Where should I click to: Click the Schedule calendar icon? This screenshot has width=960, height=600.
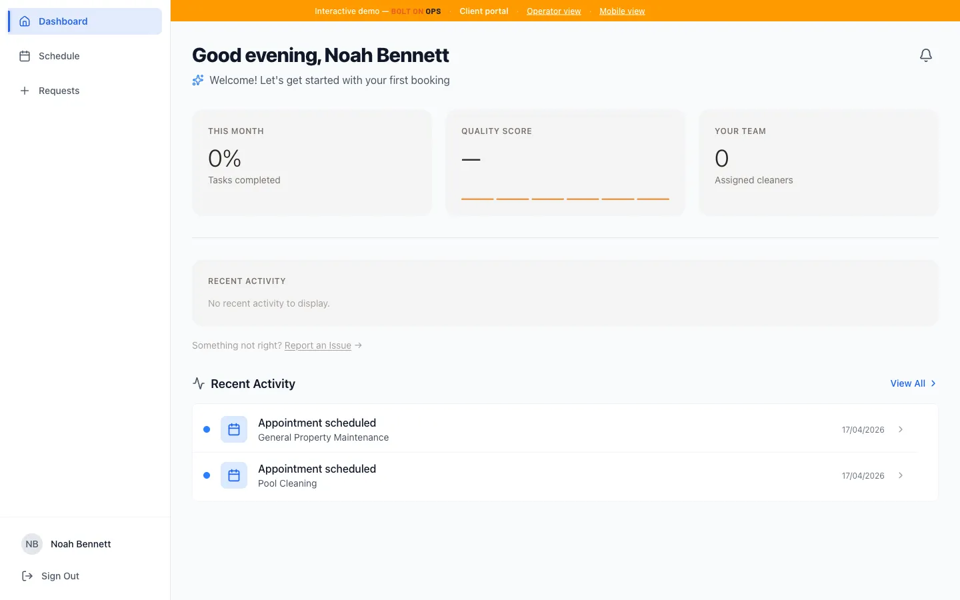pos(25,56)
